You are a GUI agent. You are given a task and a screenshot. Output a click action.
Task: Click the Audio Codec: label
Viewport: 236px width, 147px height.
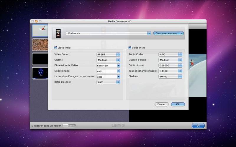[x=136, y=54]
